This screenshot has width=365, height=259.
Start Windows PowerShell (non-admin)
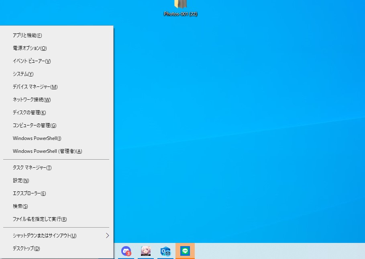(37, 138)
